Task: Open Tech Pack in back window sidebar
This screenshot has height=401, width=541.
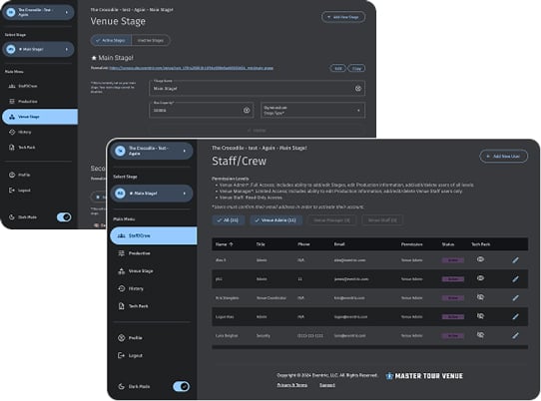Action: [x=40, y=148]
